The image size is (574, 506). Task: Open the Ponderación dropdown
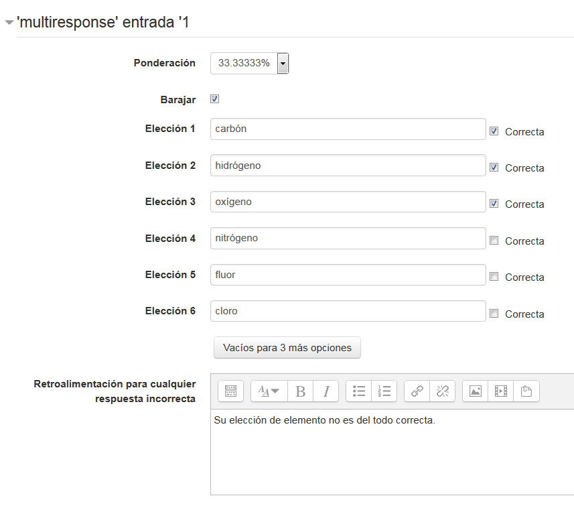pyautogui.click(x=283, y=64)
